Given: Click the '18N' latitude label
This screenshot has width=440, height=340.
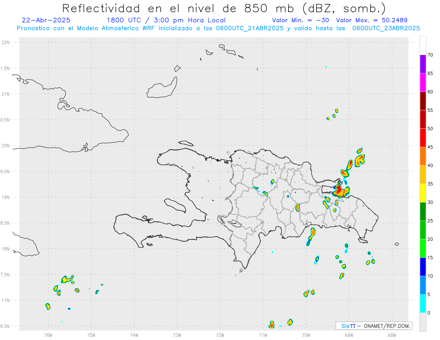Looking at the screenshot, I should (x=6, y=249).
